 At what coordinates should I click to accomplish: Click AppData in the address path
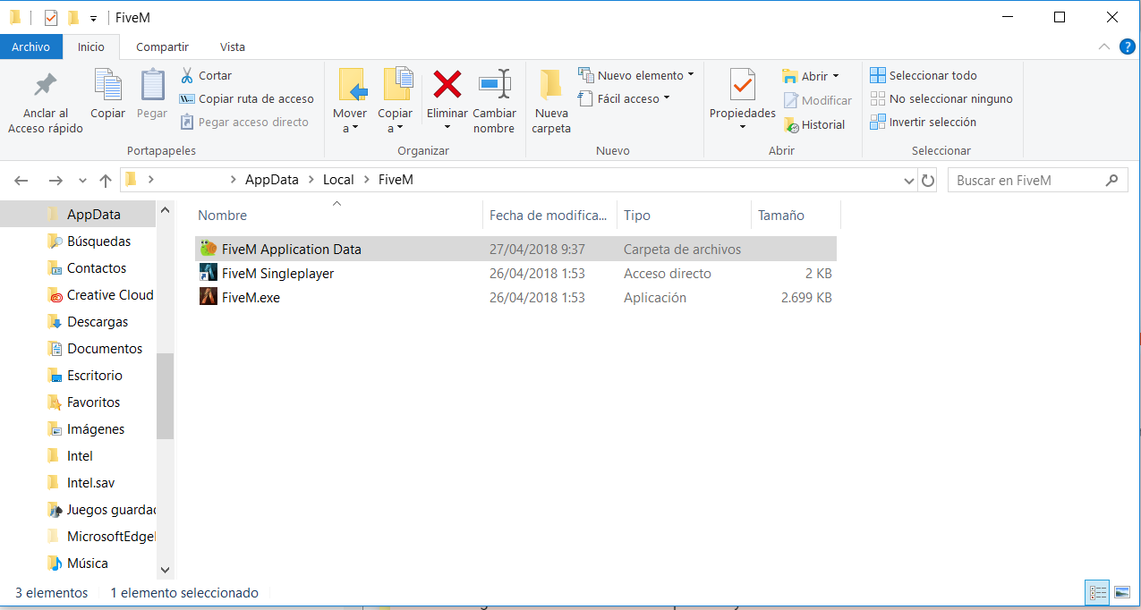pyautogui.click(x=272, y=180)
